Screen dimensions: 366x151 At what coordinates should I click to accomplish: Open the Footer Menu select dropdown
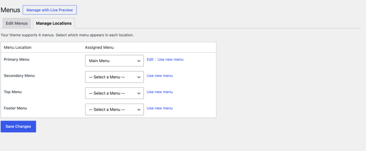point(114,109)
